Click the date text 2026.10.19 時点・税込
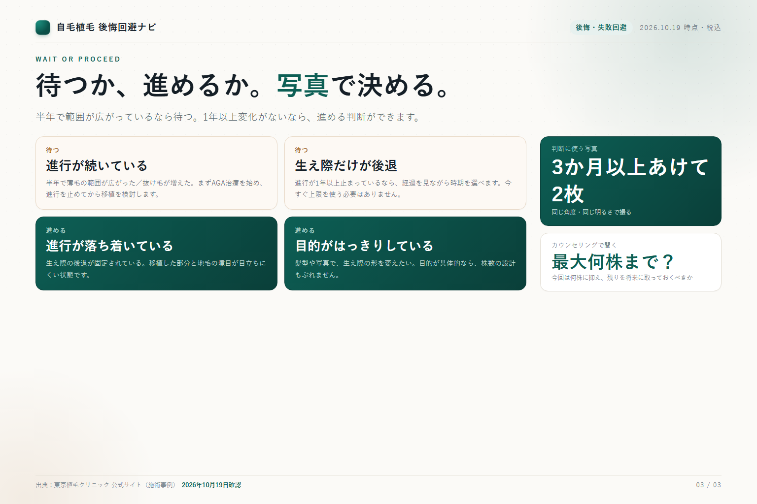Image resolution: width=757 pixels, height=504 pixels. pyautogui.click(x=680, y=28)
